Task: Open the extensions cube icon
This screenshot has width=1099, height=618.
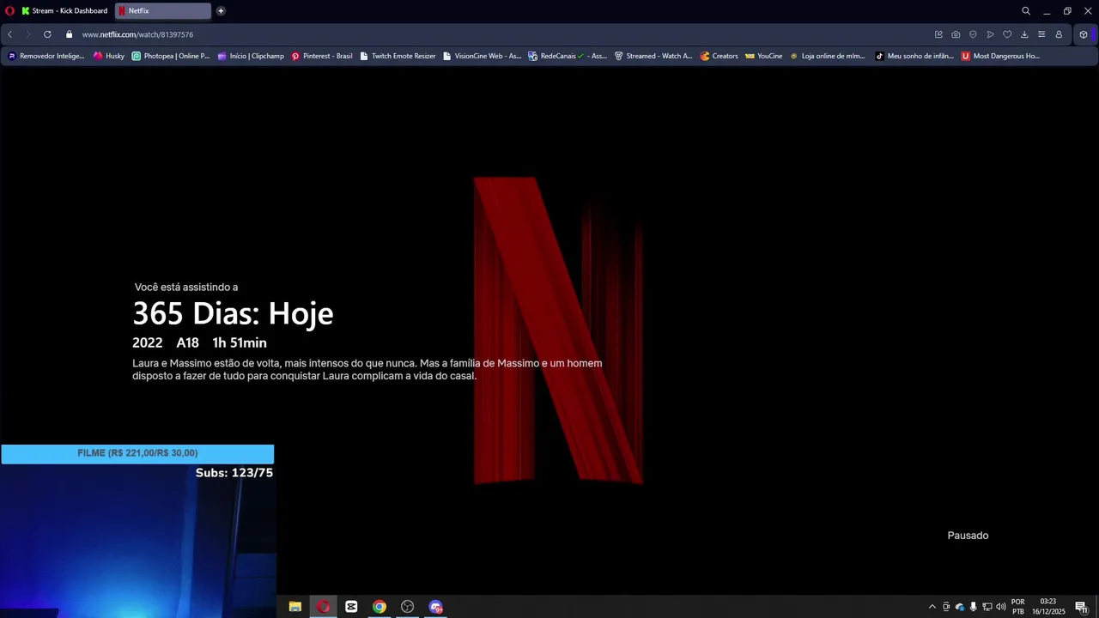Action: point(1084,34)
